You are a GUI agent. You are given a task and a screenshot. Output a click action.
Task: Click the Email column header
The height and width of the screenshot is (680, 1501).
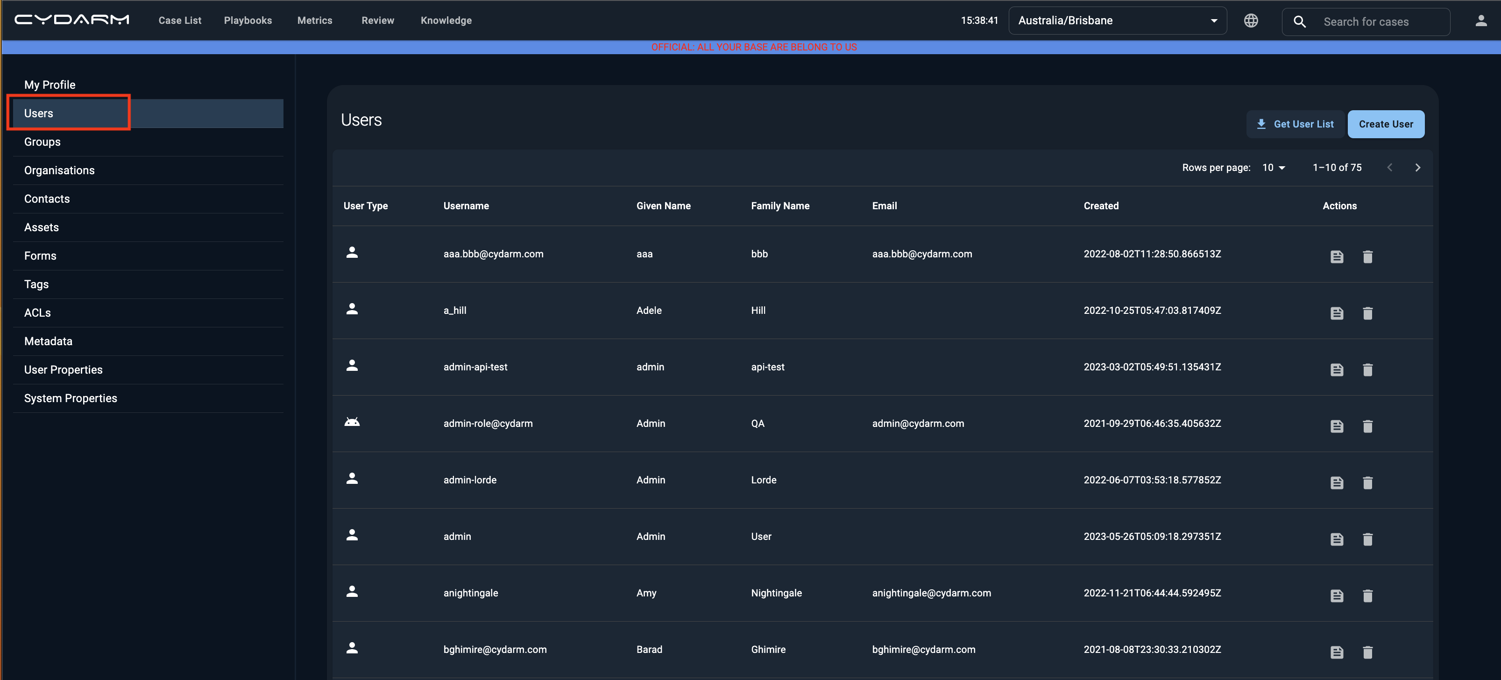coord(884,206)
